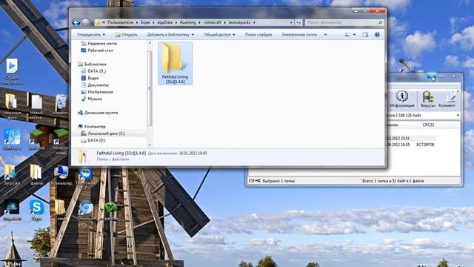Image resolution: width=474 pixels, height=267 pixels.
Task: Click the CRC32 column header in WinRAR
Action: click(x=428, y=125)
